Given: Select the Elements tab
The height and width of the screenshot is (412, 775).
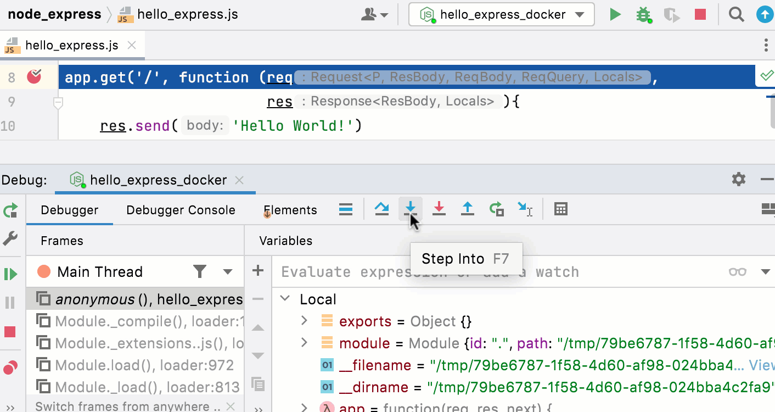Looking at the screenshot, I should [x=290, y=210].
